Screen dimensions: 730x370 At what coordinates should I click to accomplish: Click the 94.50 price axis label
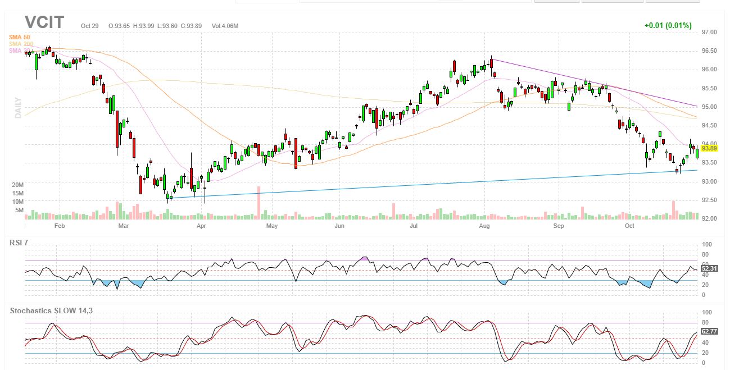[x=709, y=126]
